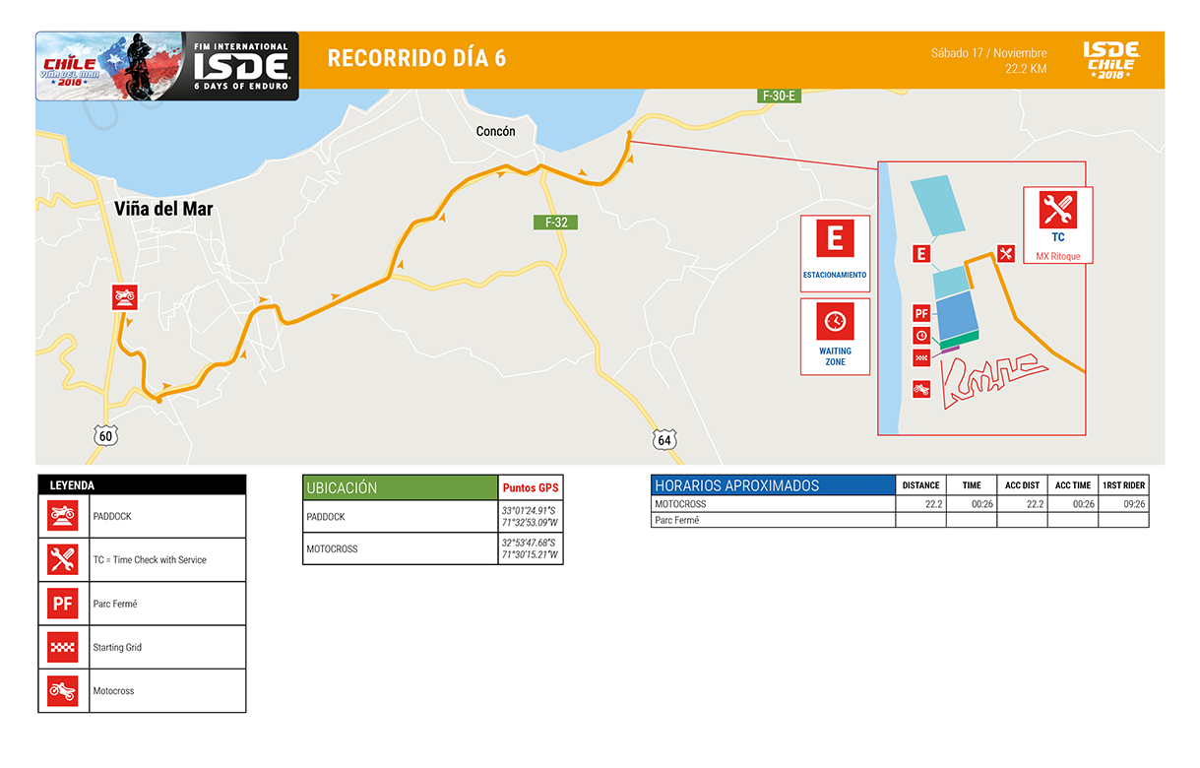Click the Concón town label
This screenshot has width=1200, height=768.
(x=495, y=131)
